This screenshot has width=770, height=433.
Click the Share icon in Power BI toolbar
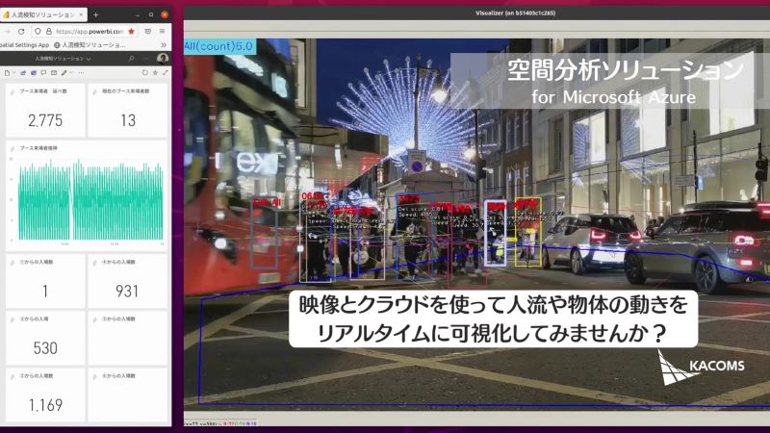22,73
